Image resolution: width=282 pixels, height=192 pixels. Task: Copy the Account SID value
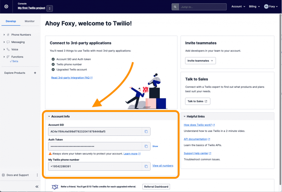[x=146, y=131]
